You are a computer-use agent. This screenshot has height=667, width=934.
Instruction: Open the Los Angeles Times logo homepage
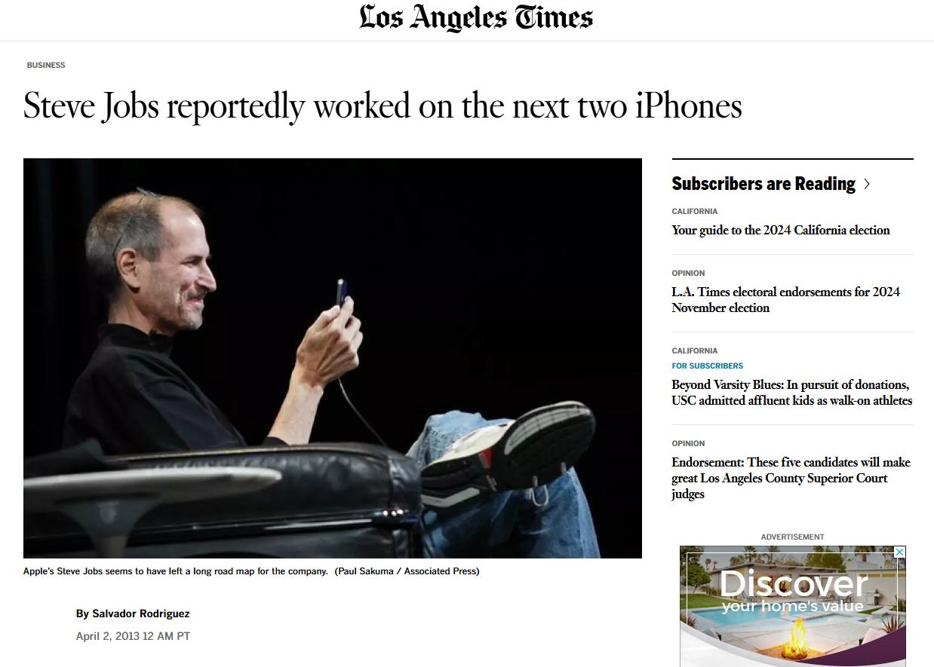point(476,17)
